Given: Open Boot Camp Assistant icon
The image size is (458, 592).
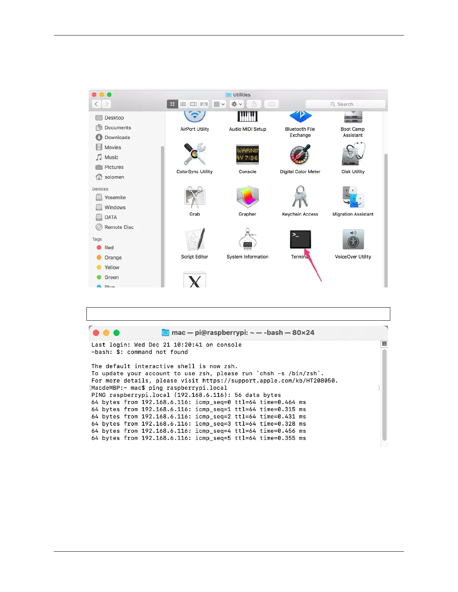Looking at the screenshot, I should click(x=353, y=117).
